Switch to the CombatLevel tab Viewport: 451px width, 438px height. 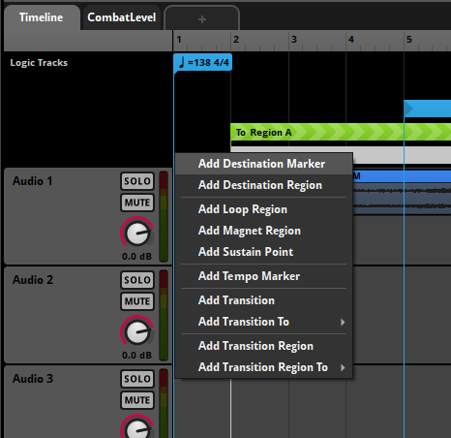[122, 17]
